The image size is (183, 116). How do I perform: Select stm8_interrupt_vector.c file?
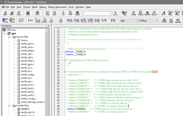tap(33, 102)
